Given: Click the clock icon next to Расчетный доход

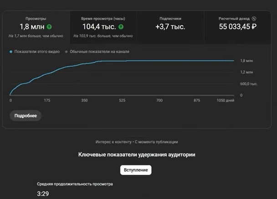Looking at the screenshot, I should pos(254,19).
